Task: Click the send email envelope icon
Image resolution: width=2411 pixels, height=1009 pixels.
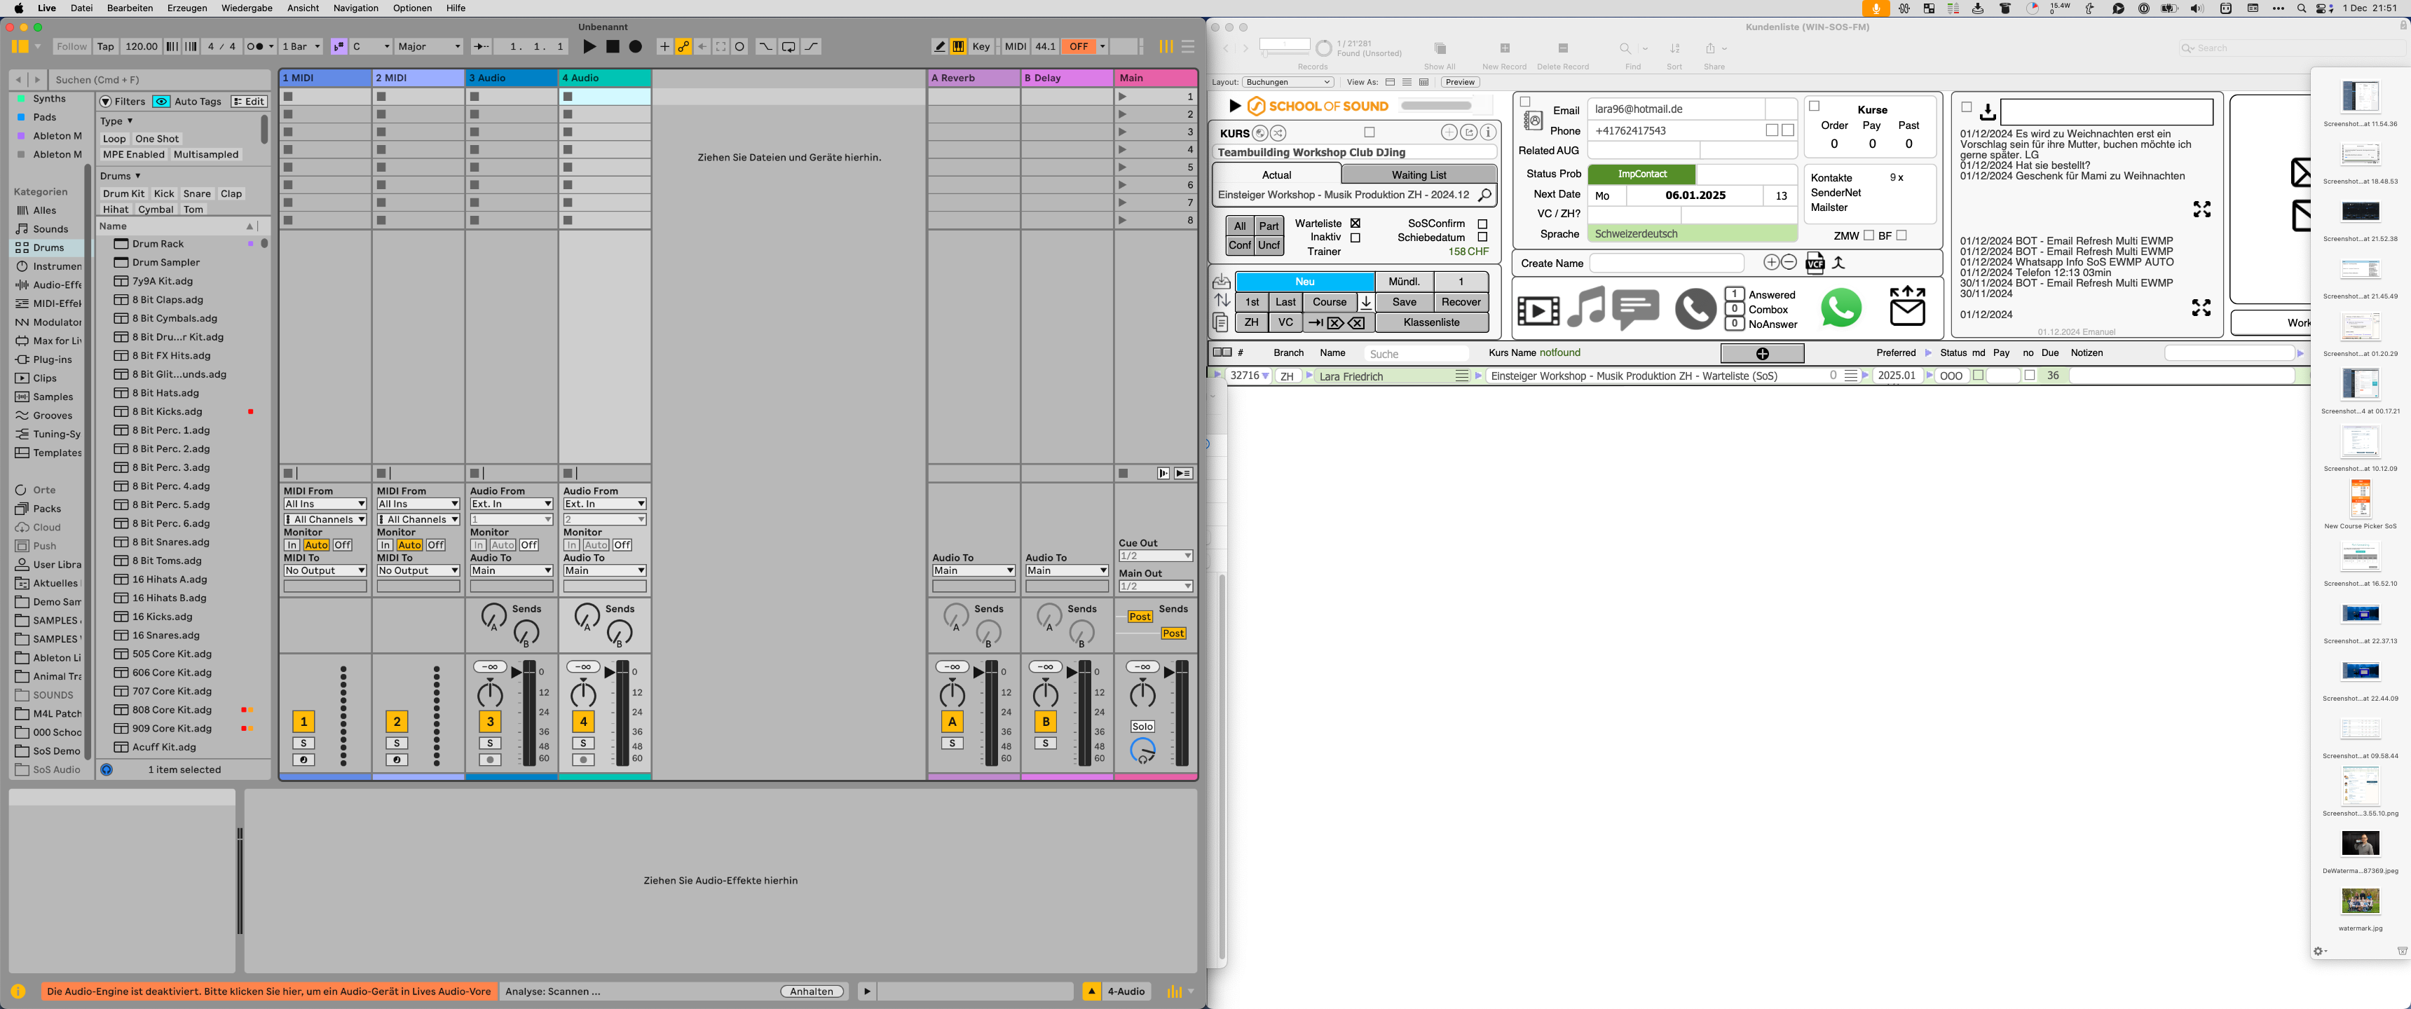Action: point(1908,306)
